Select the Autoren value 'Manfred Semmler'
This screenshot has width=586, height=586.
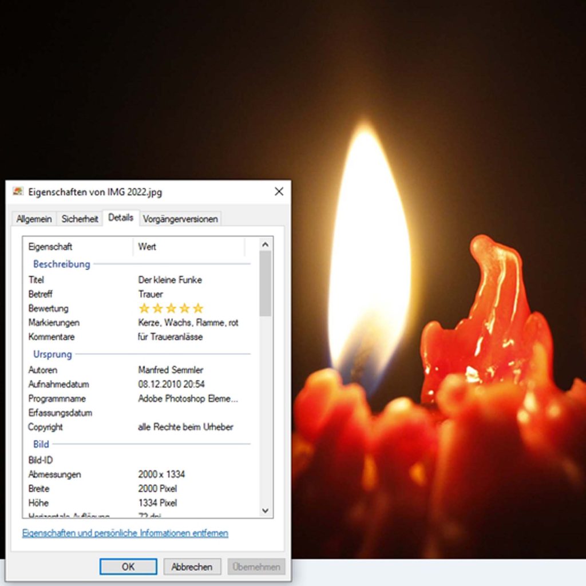(171, 370)
